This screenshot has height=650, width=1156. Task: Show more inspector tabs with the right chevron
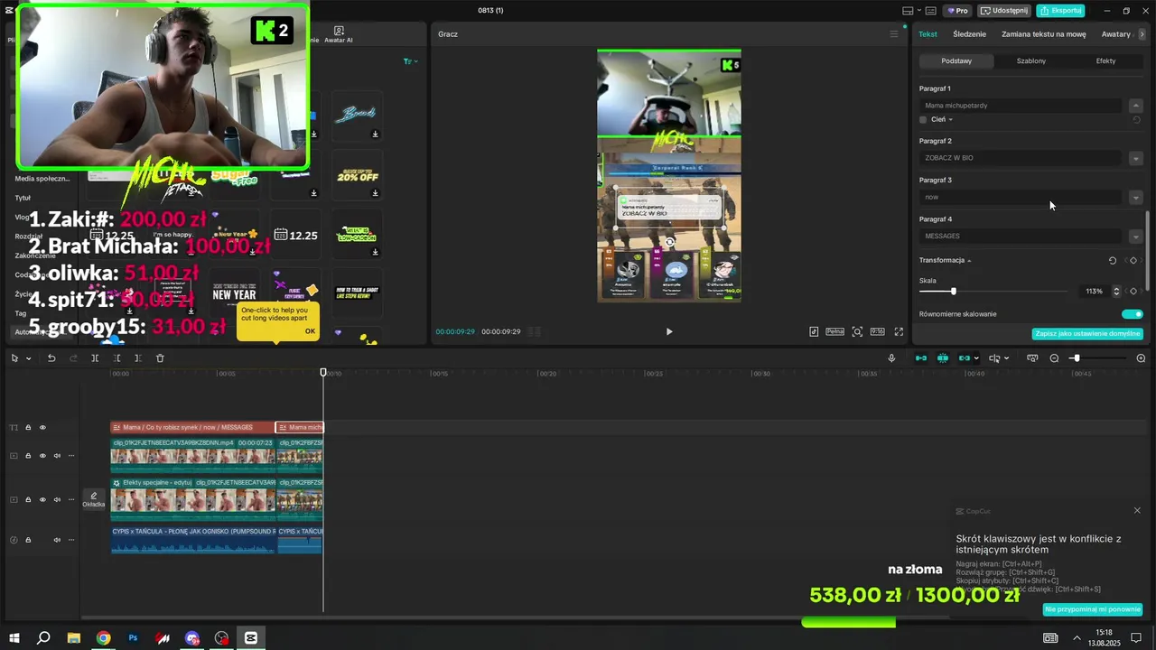[1142, 34]
